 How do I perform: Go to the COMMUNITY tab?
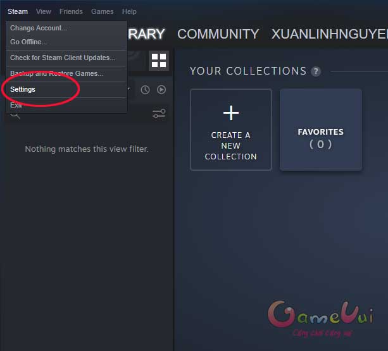coord(218,34)
